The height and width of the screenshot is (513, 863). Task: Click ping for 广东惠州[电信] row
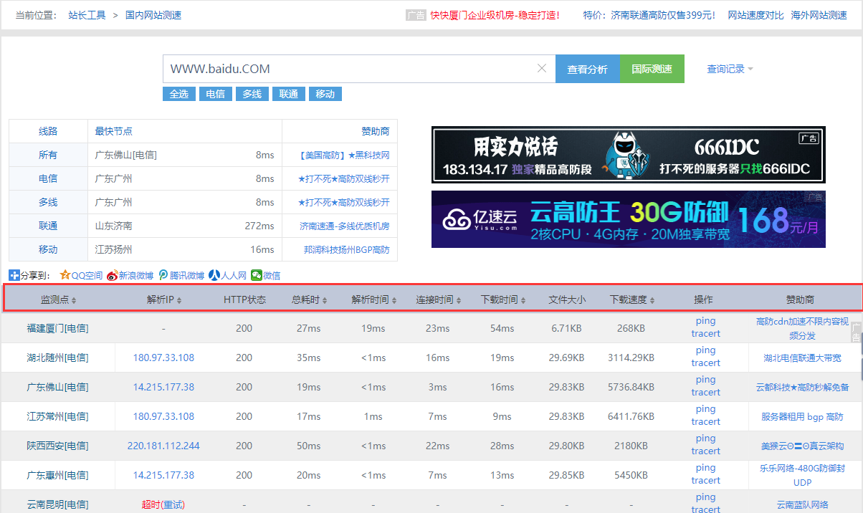pyautogui.click(x=705, y=468)
